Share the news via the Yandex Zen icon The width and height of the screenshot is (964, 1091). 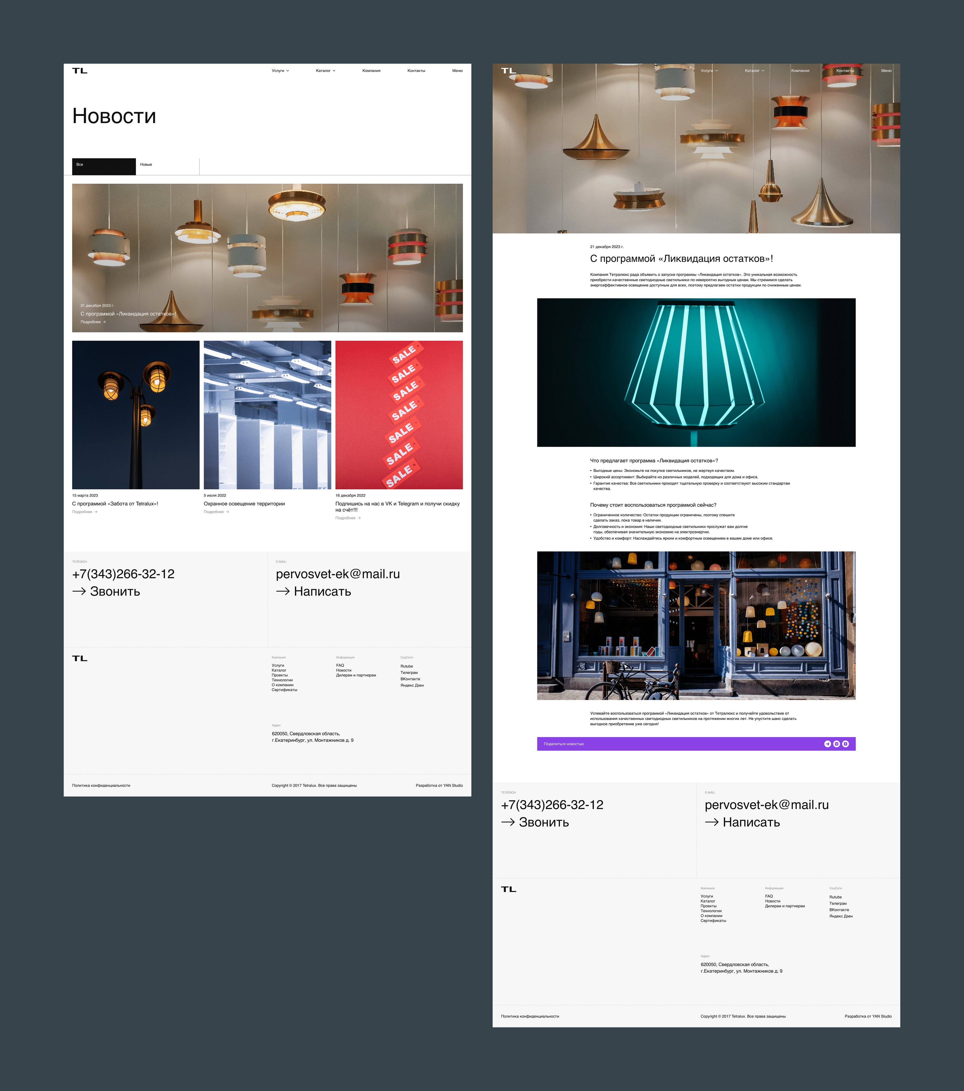pos(845,744)
